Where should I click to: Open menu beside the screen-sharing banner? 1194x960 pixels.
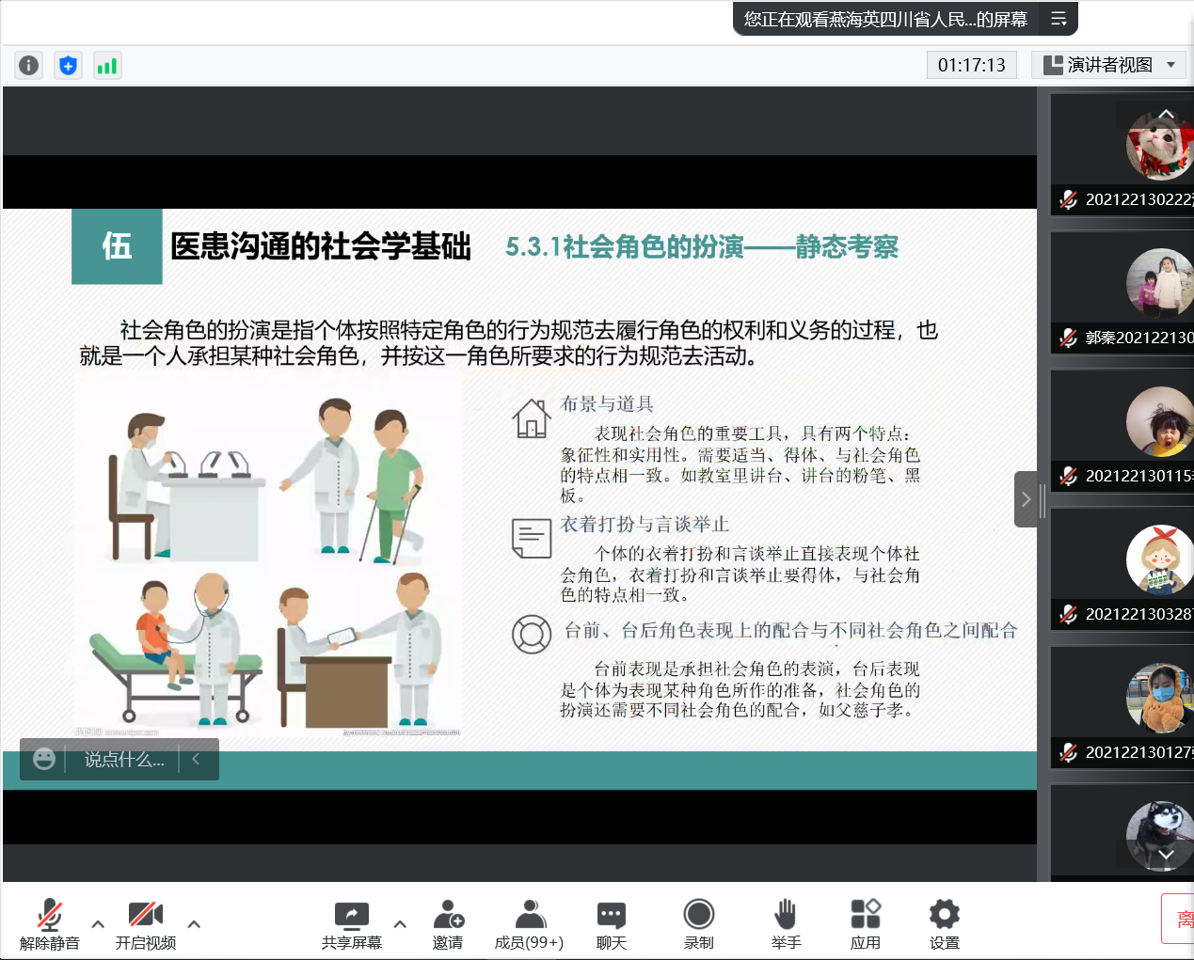(x=1059, y=19)
